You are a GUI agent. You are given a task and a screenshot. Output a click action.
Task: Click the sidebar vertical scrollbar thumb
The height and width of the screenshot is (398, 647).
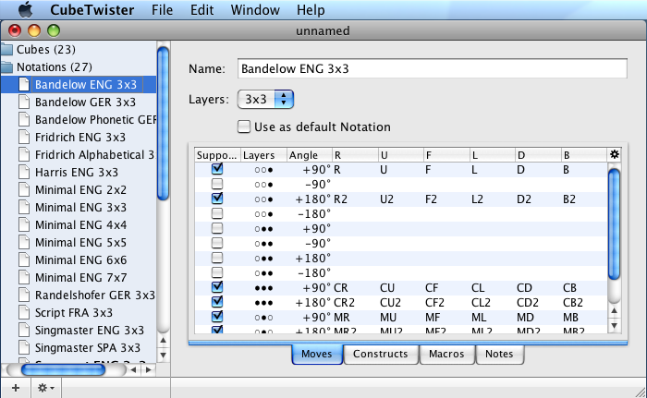coord(164,123)
